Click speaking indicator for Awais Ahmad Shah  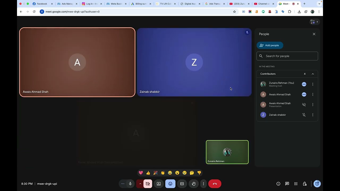pos(304,94)
